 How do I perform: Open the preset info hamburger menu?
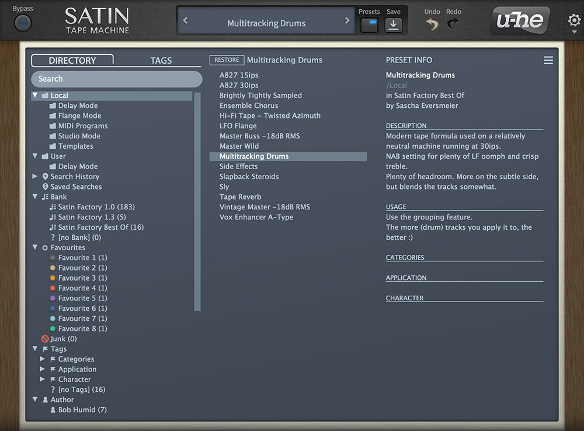pyautogui.click(x=548, y=60)
